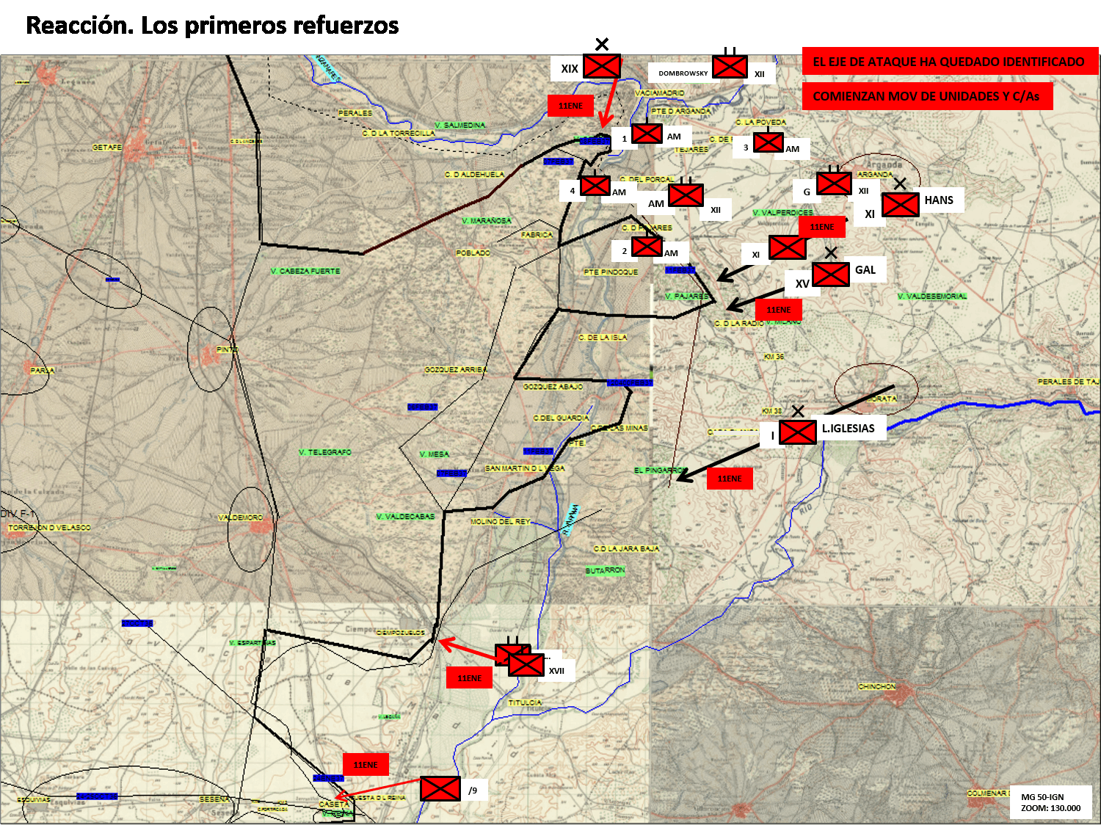Click the GAL XV brigade symbol
Screen dimensions: 1101x825
click(x=831, y=275)
